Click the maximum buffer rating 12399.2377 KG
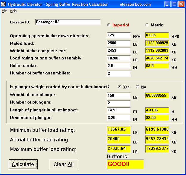The height and width of the screenshot is (175, 186). [x=157, y=149]
